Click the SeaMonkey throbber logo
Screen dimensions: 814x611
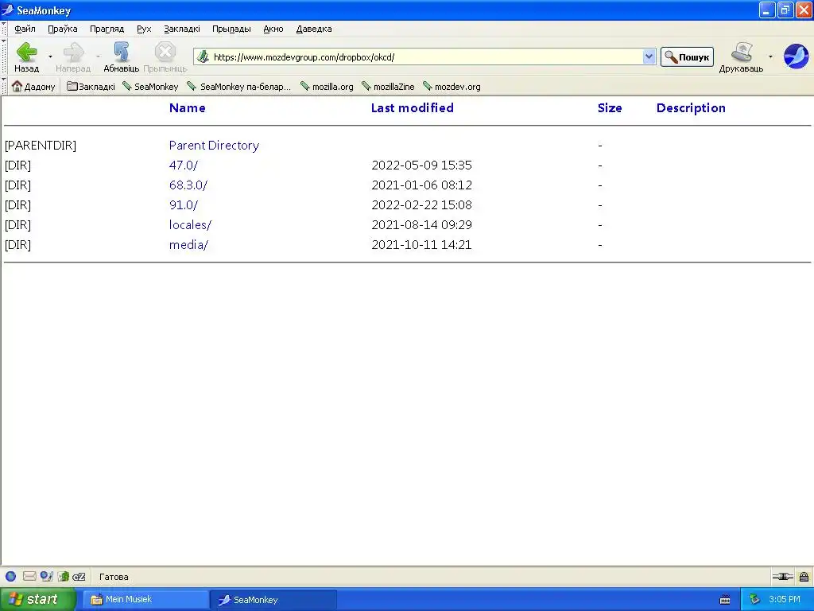(796, 56)
